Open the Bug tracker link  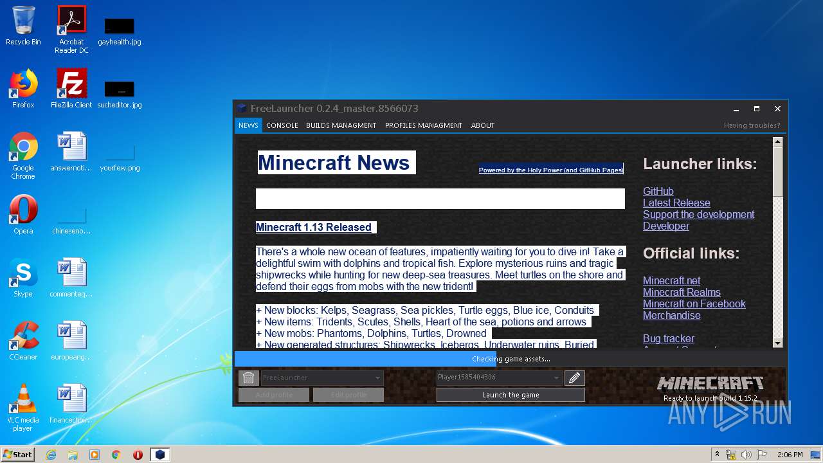coord(669,338)
